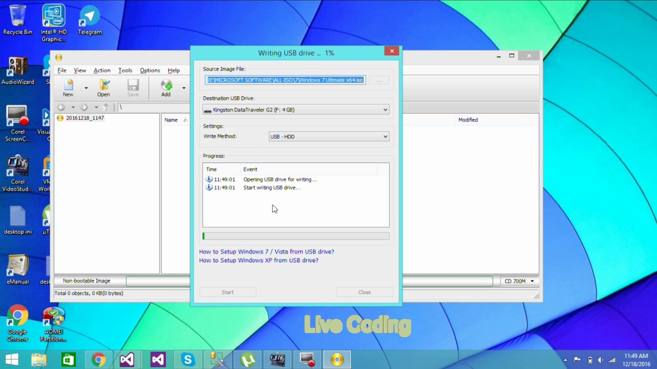This screenshot has width=657, height=369.
Task: Open the Forward history dropdown arrow
Action: 96,107
